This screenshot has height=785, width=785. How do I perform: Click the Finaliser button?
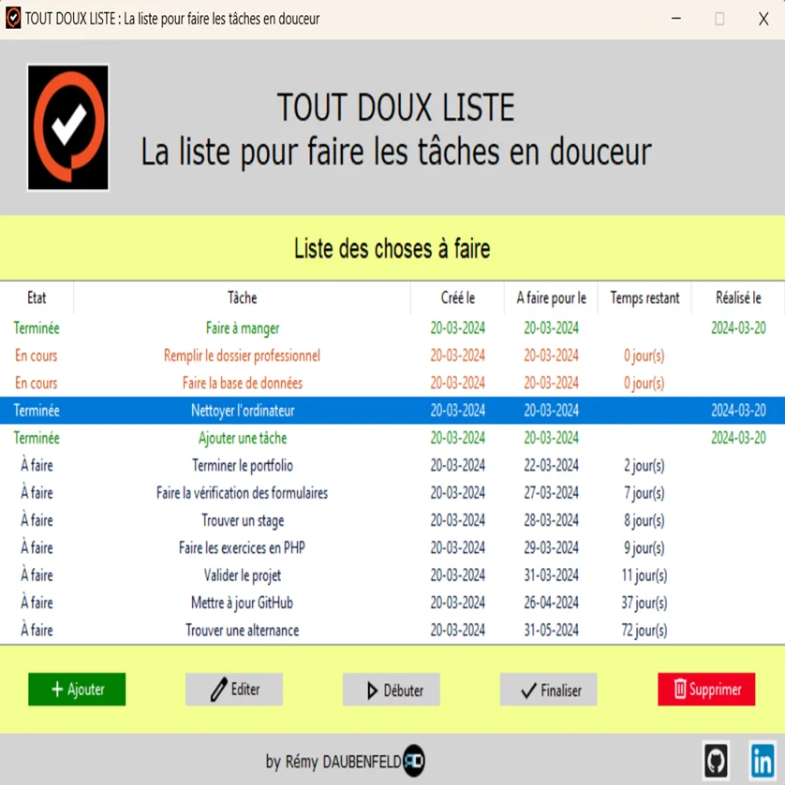548,690
